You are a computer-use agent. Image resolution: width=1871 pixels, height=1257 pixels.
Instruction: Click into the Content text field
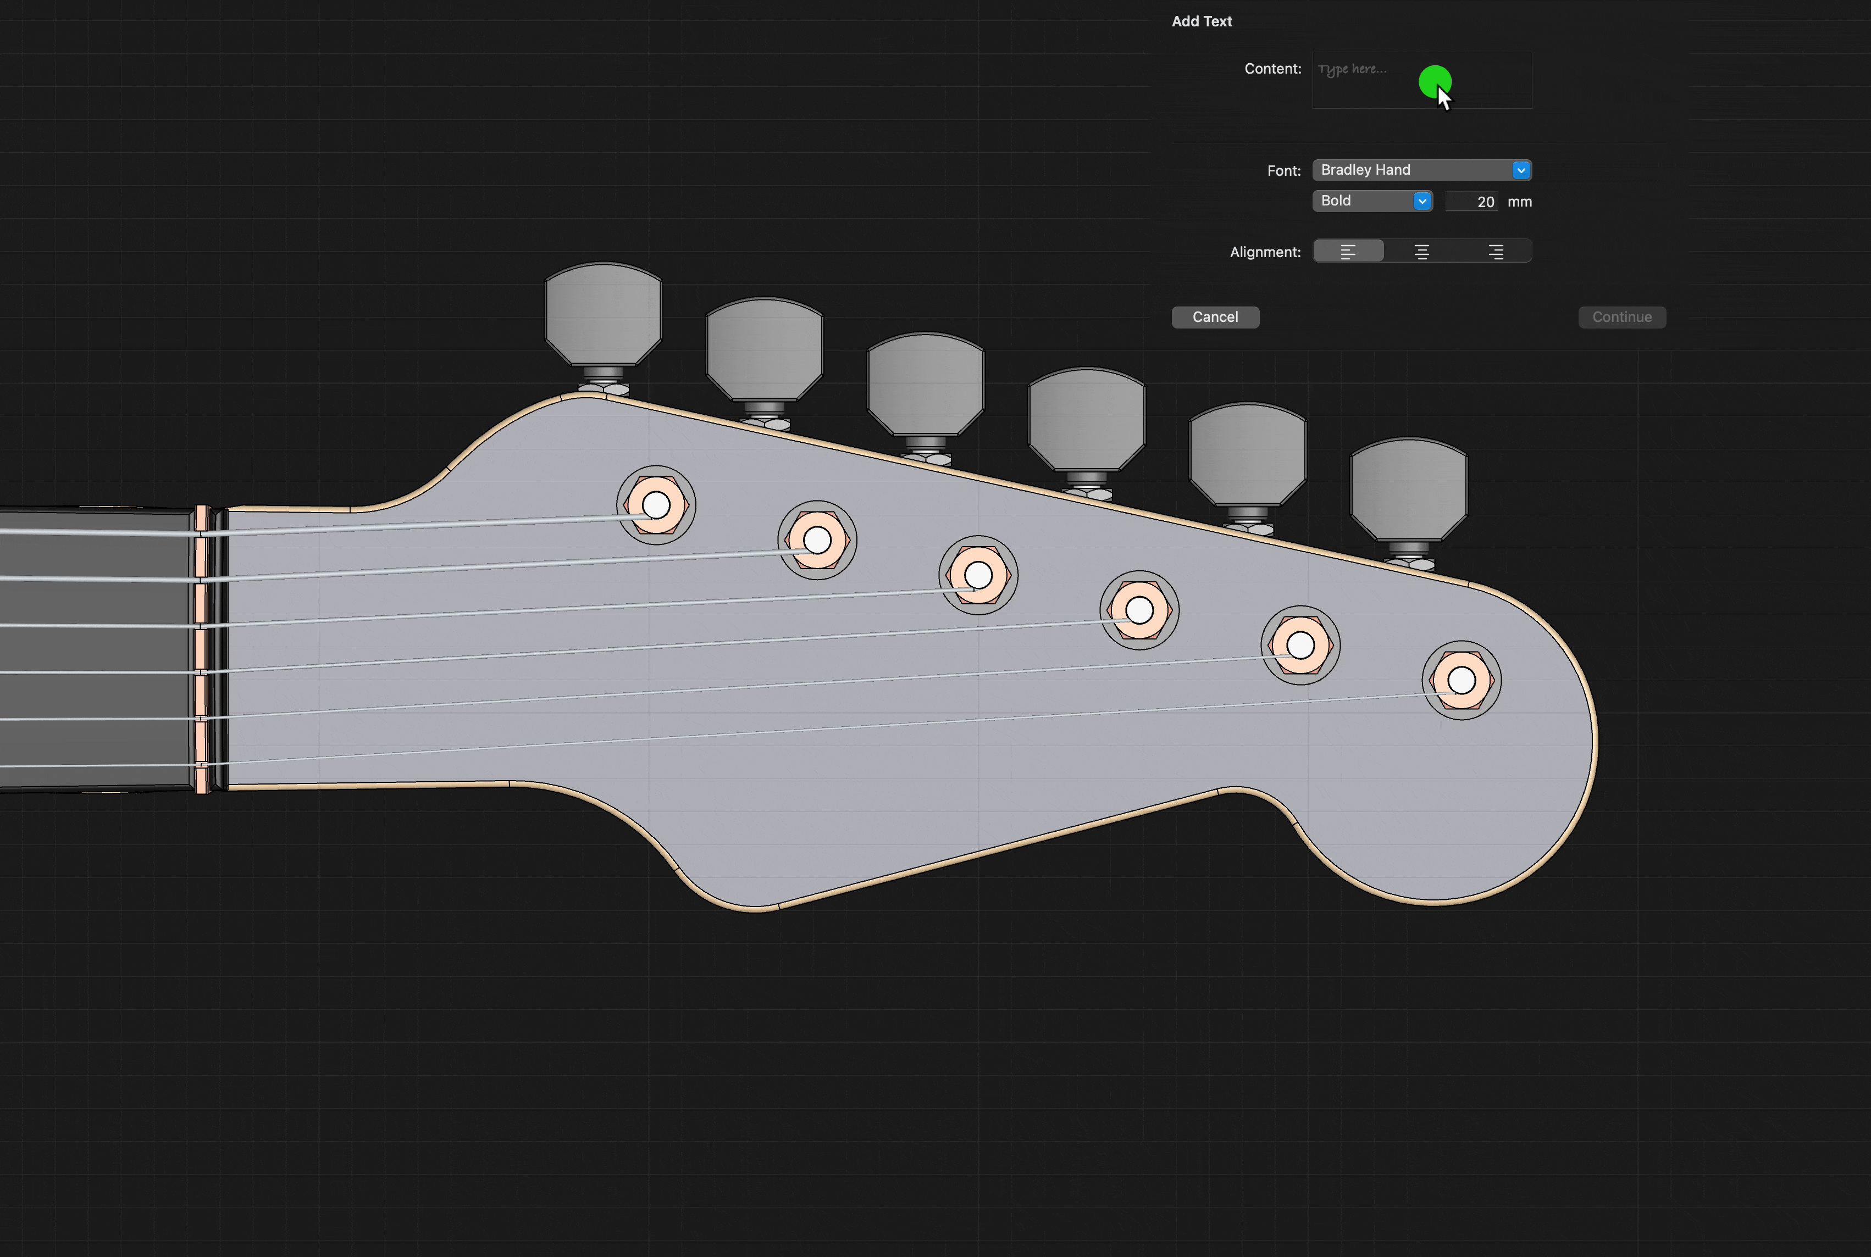click(x=1421, y=80)
